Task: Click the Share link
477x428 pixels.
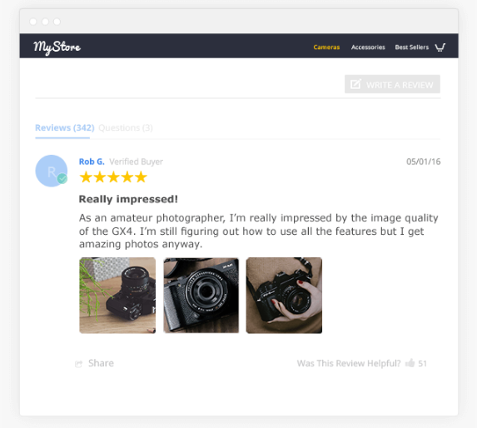Action: [x=101, y=363]
